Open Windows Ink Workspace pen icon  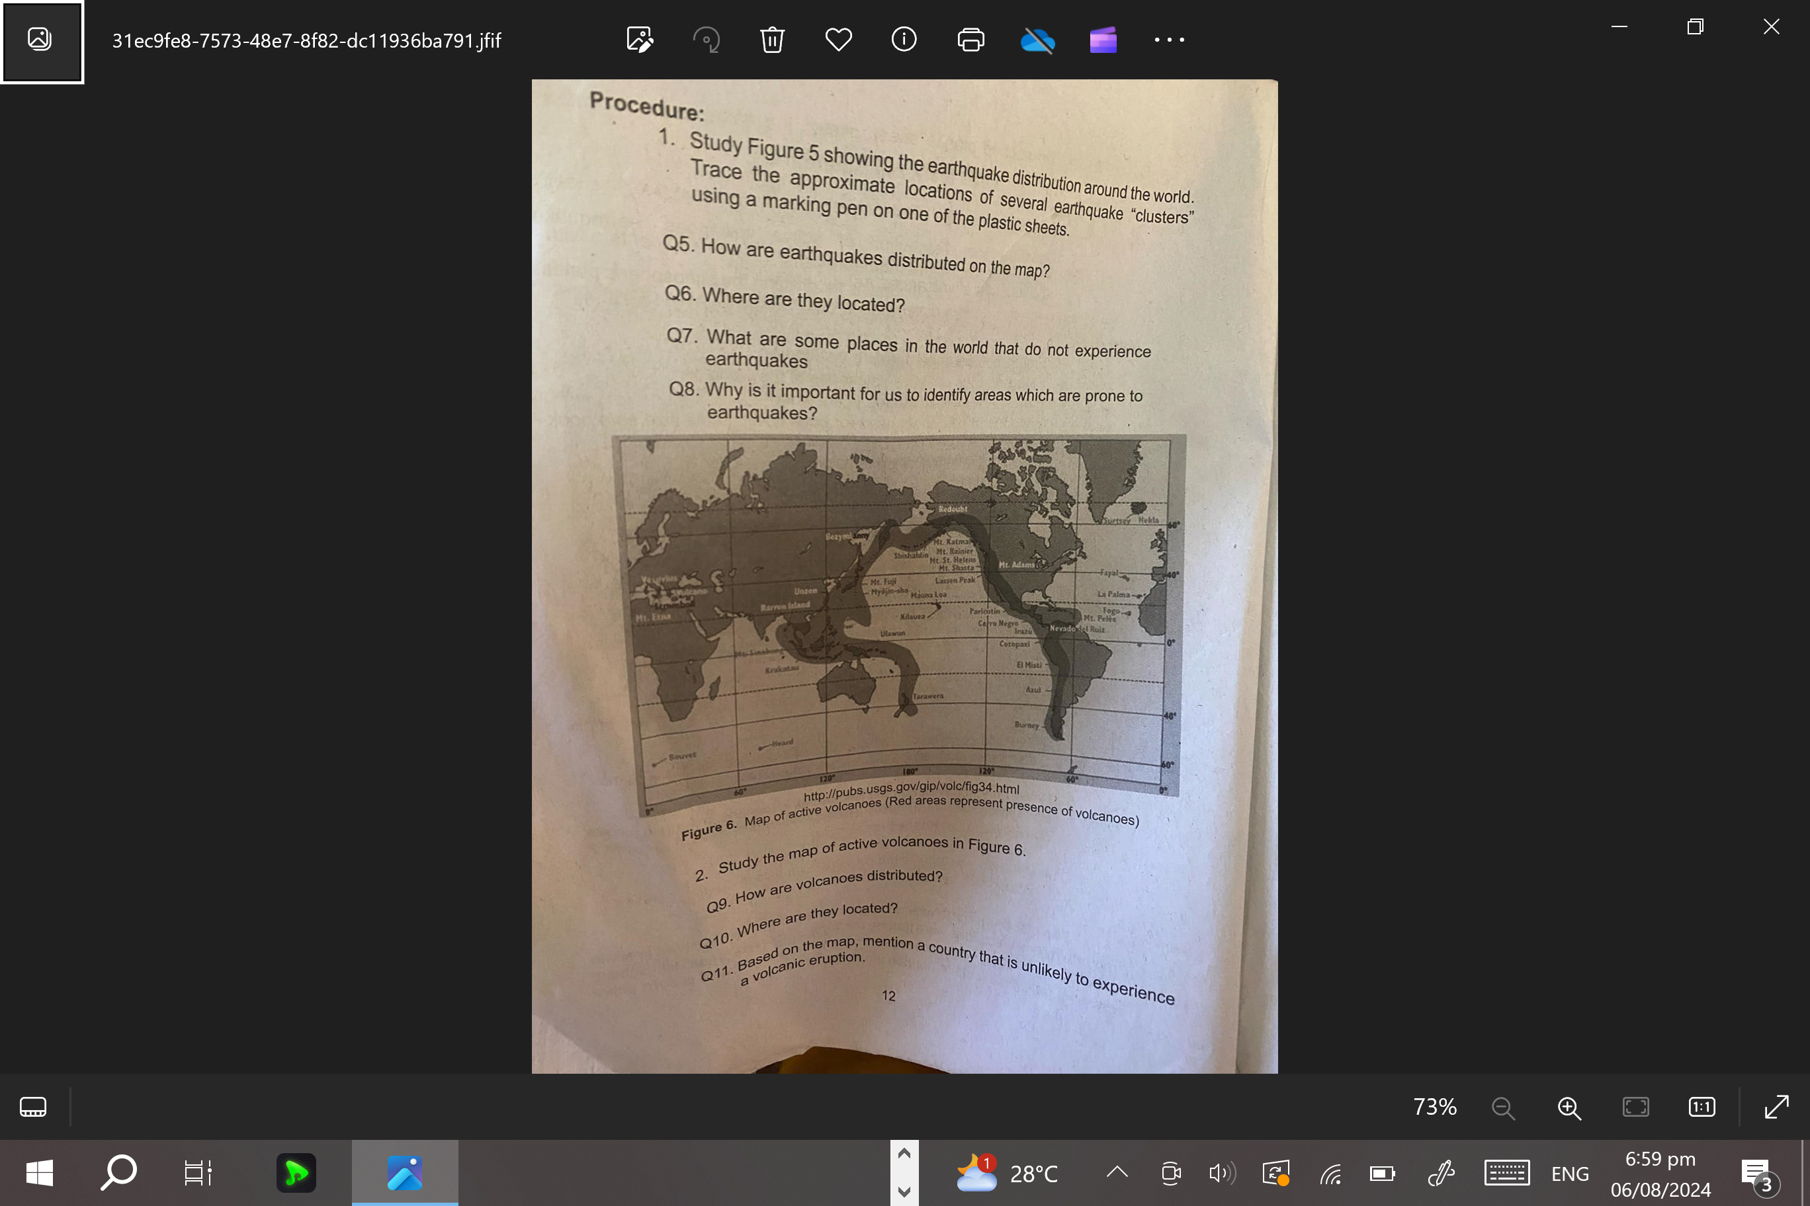click(1441, 1173)
